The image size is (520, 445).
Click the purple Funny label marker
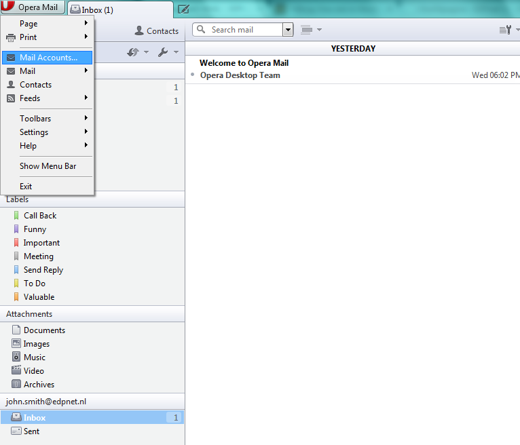point(16,229)
